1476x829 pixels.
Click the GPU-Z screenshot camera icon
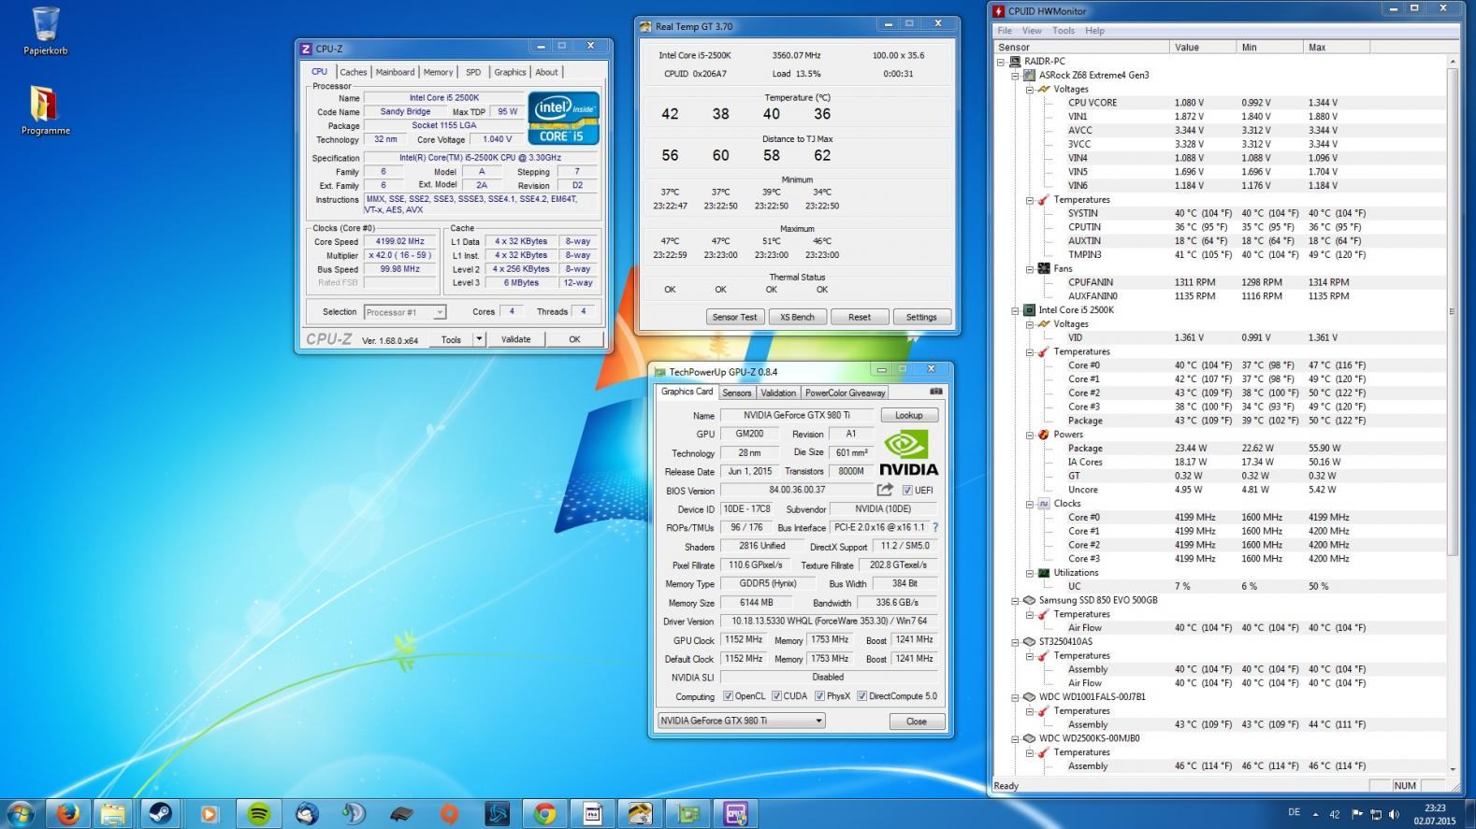tap(935, 392)
